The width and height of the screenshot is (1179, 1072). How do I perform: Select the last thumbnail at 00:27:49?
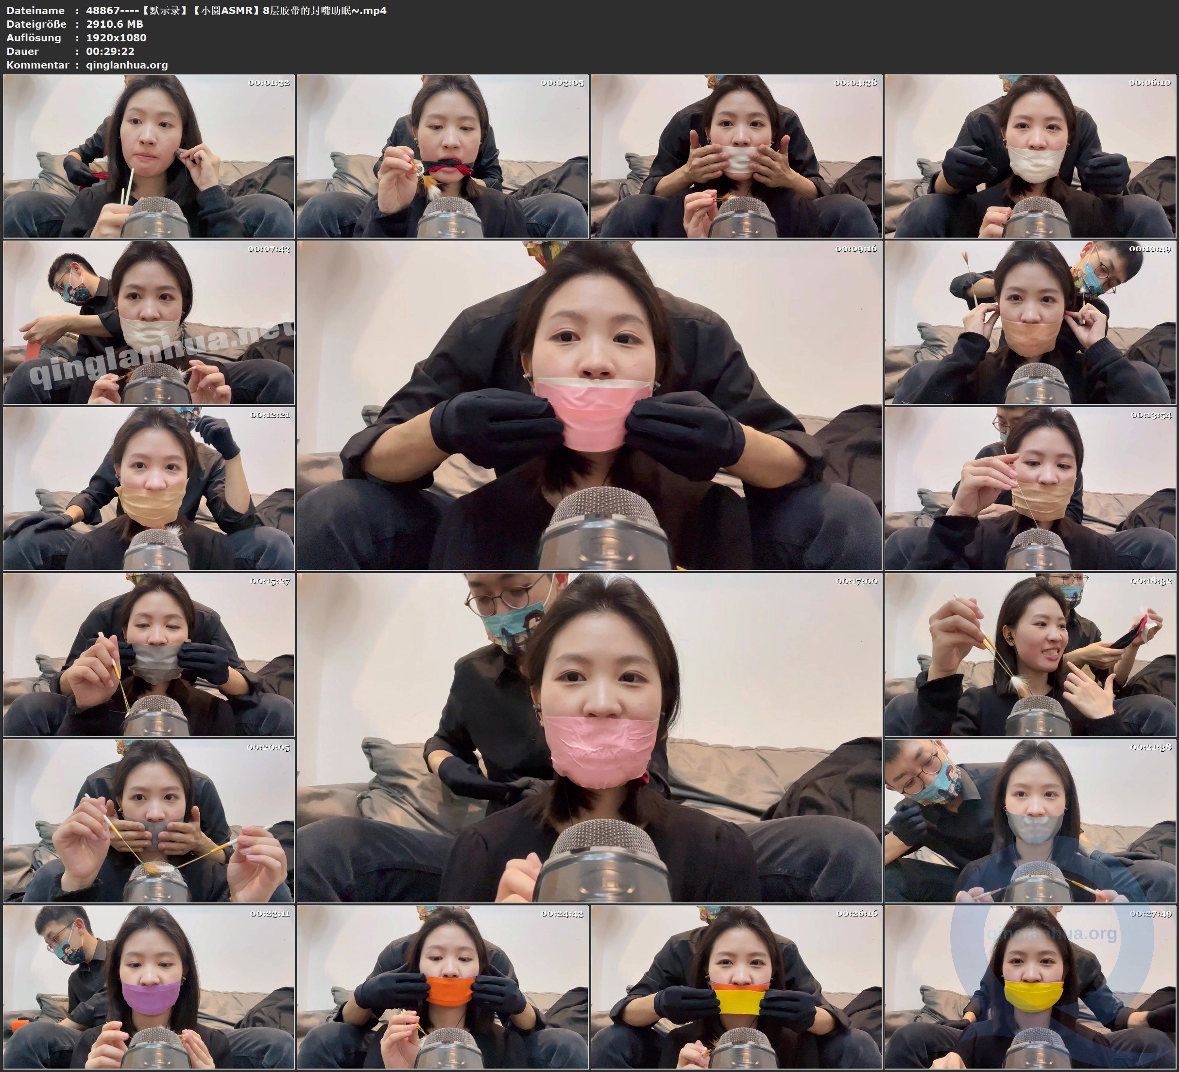[x=1030, y=986]
